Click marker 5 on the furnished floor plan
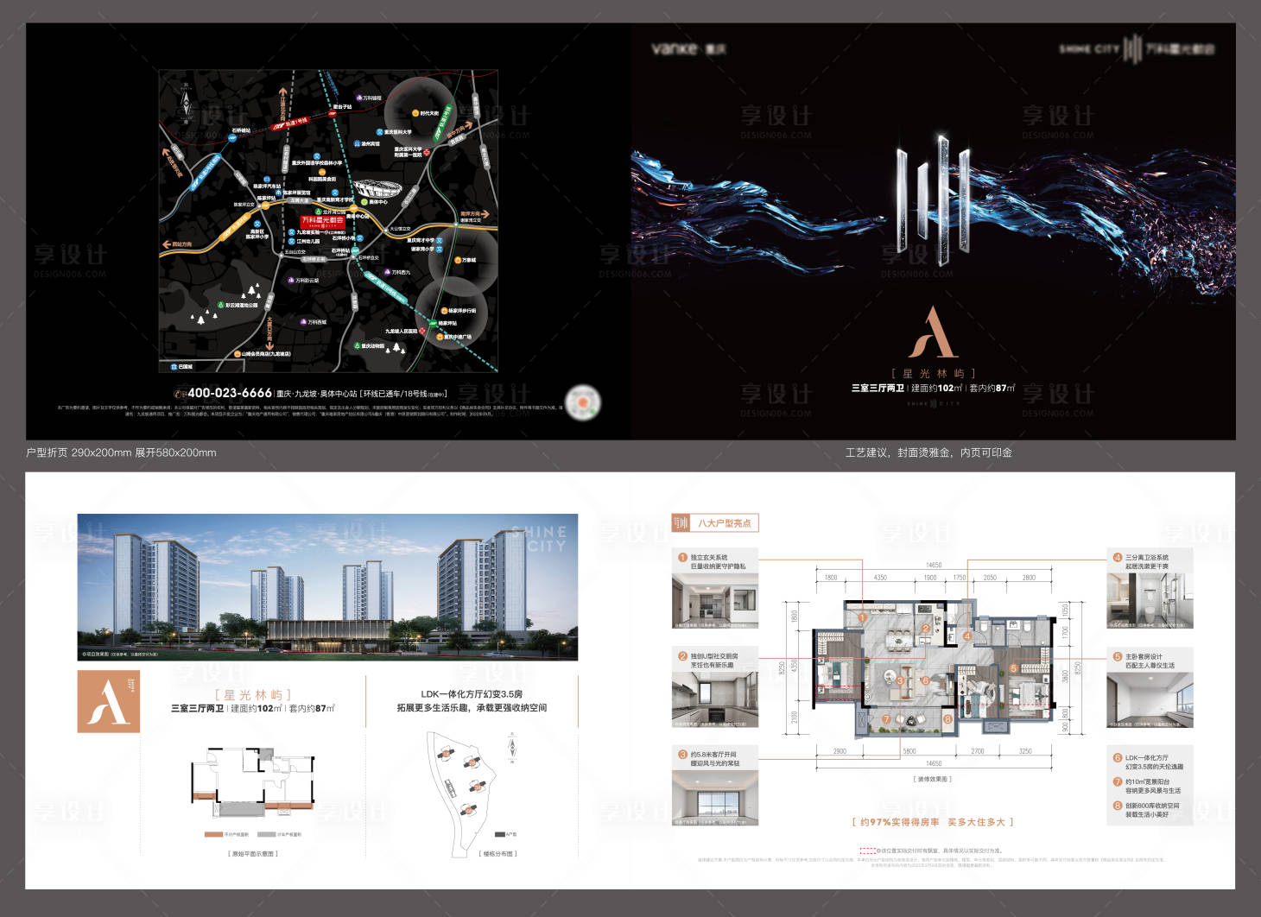The width and height of the screenshot is (1261, 917). [x=1013, y=668]
